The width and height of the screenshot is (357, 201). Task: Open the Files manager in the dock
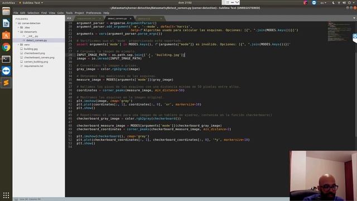[6, 11]
